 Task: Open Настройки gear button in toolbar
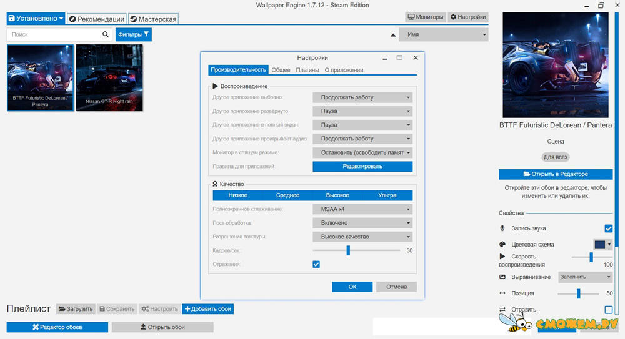(468, 17)
